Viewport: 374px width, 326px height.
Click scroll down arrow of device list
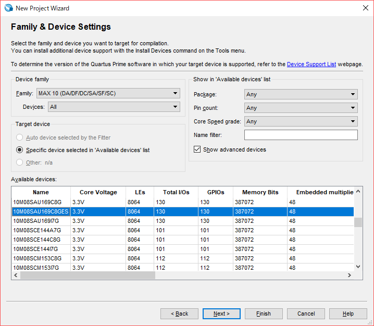coord(357,267)
